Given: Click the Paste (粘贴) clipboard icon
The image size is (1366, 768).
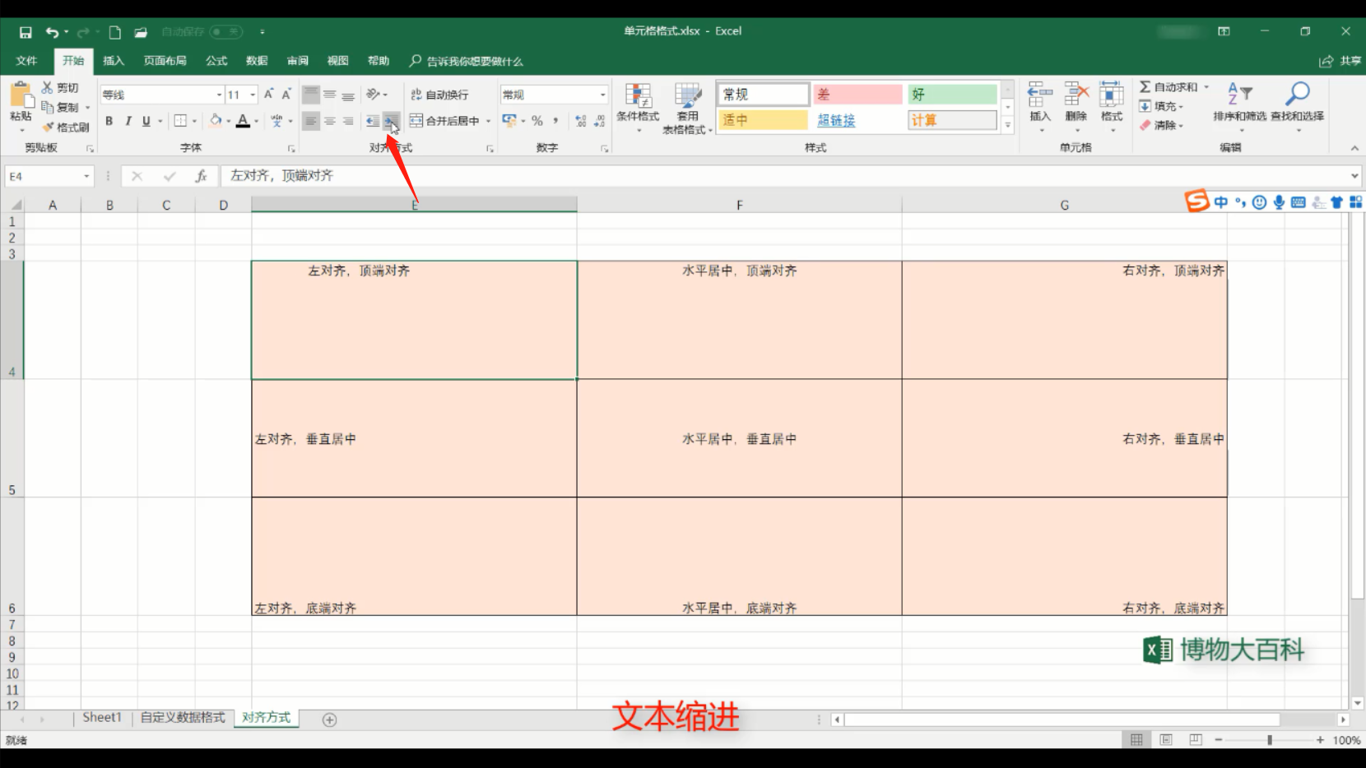Looking at the screenshot, I should [21, 95].
